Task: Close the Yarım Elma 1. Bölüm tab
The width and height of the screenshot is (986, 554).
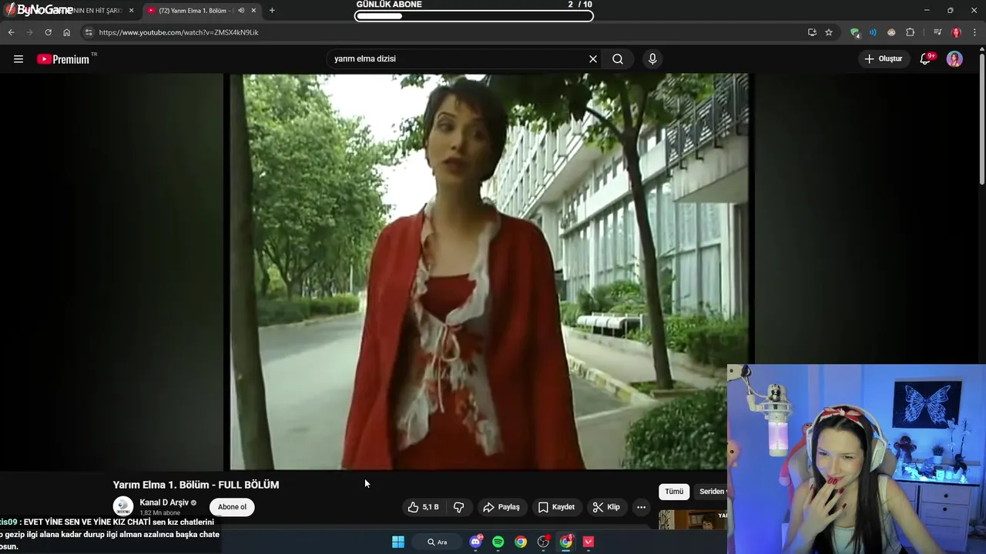Action: tap(253, 11)
